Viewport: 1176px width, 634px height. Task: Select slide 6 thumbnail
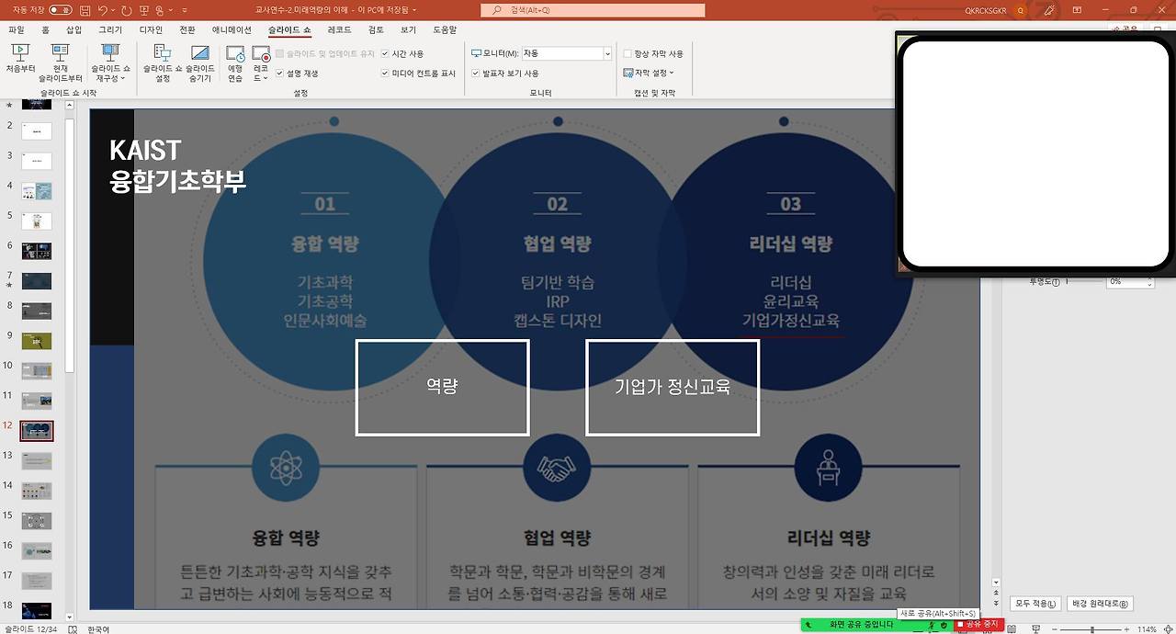point(37,251)
